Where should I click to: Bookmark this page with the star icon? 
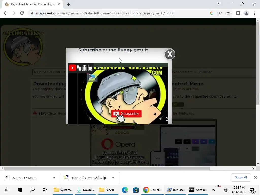228,13
